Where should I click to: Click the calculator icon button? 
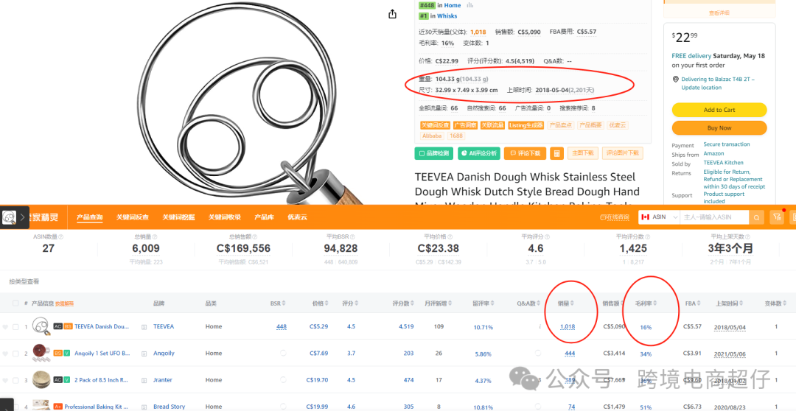[x=557, y=153]
